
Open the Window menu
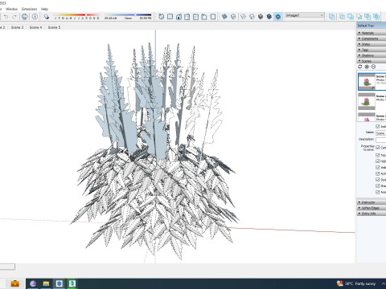(x=11, y=9)
